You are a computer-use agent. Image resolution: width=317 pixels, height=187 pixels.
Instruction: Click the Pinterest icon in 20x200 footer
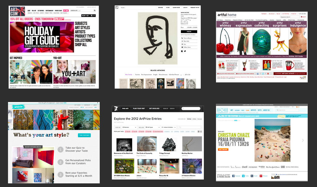click(261, 176)
